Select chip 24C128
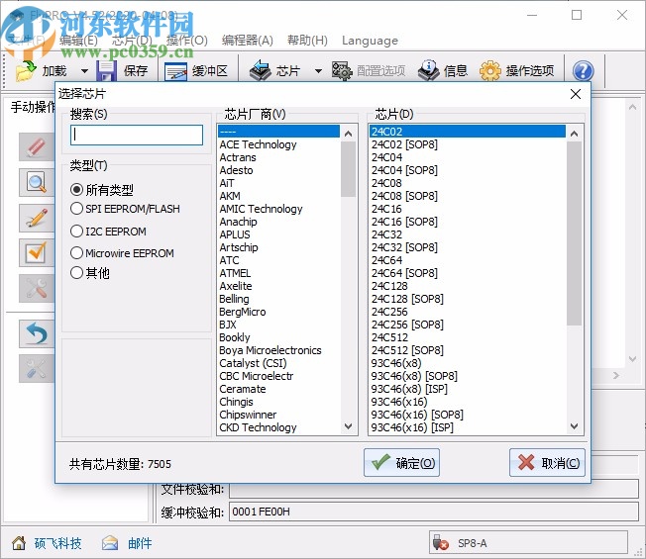The image size is (646, 559). tap(468, 286)
